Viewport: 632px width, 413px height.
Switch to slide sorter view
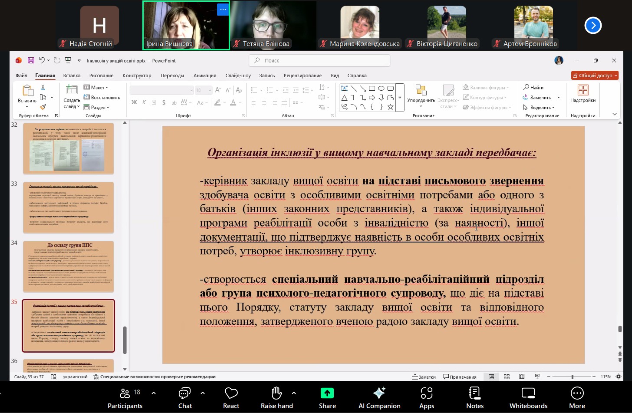(x=507, y=377)
